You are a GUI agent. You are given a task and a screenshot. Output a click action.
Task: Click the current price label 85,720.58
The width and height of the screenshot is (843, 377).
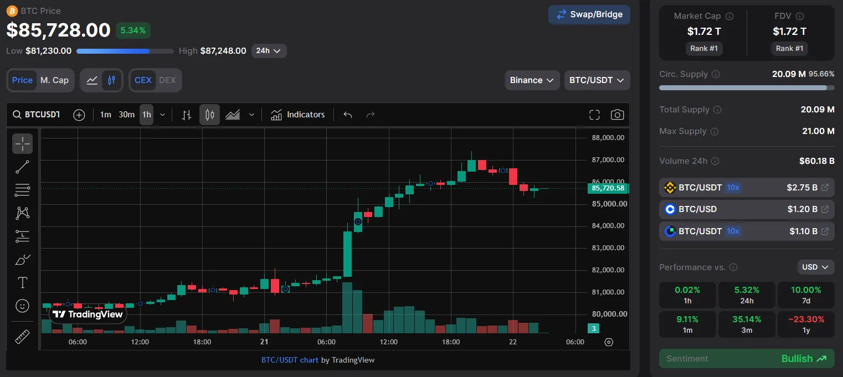tap(608, 188)
